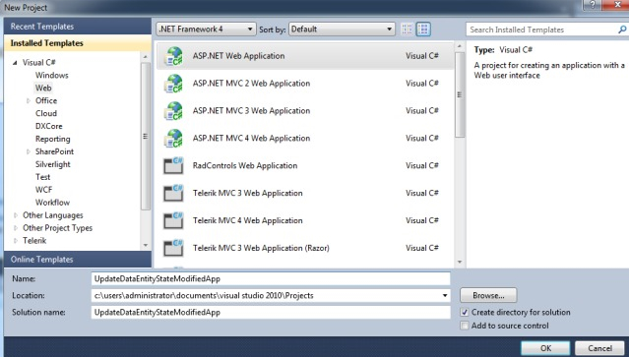
Task: Select the DXCore category
Action: pos(49,126)
